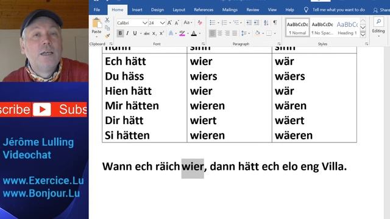Apply the Normal style
Screen dimensions: 390x219
click(297, 27)
